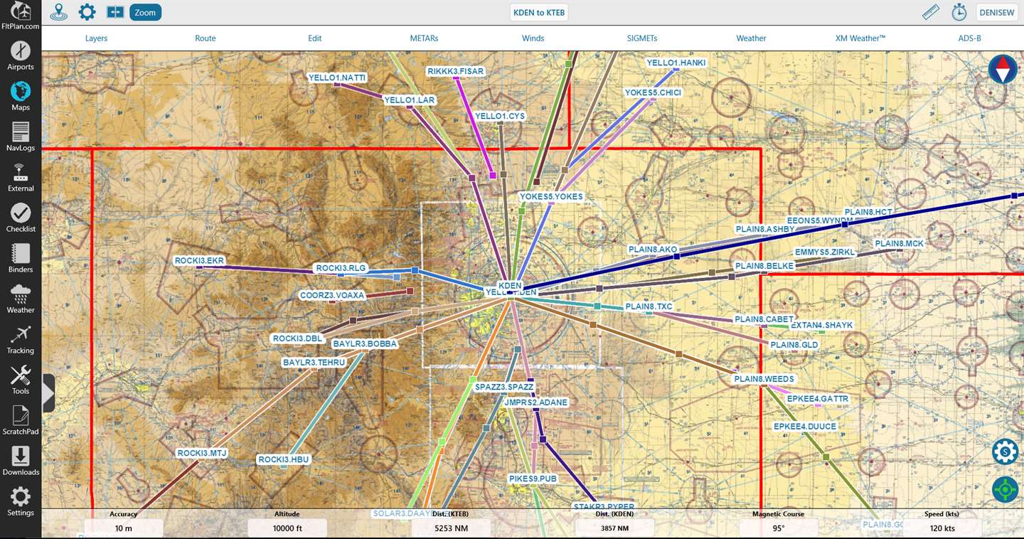Select the PLAIN8.HCT waypoint label

point(868,212)
